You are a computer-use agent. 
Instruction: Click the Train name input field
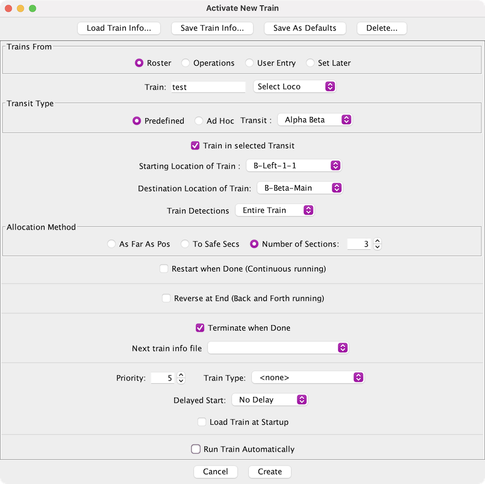pos(208,87)
